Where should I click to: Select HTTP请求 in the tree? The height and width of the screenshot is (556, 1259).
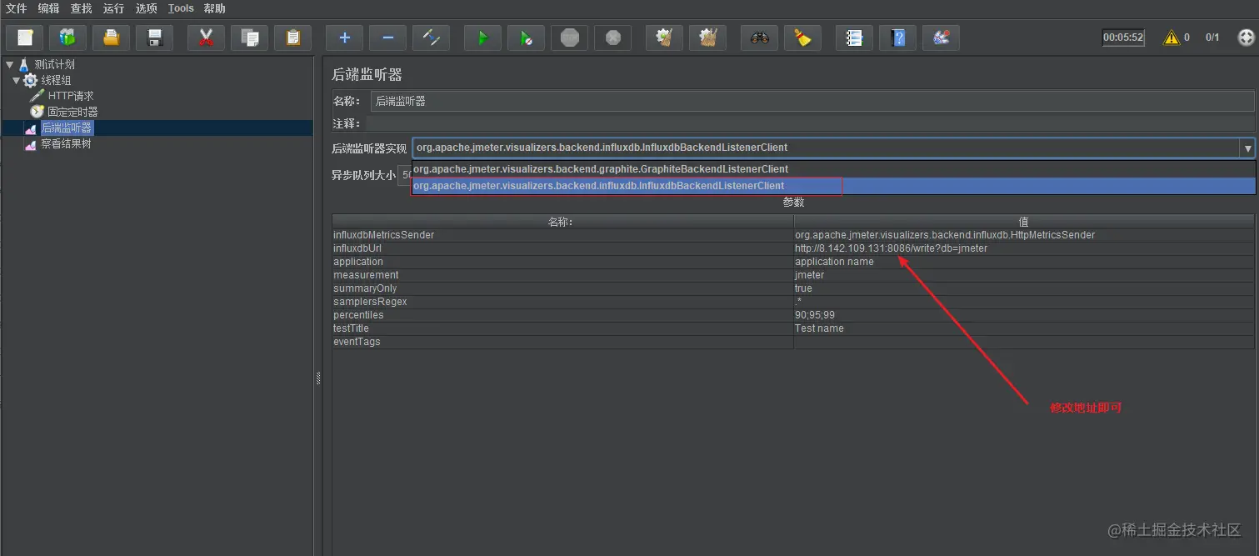[x=71, y=96]
